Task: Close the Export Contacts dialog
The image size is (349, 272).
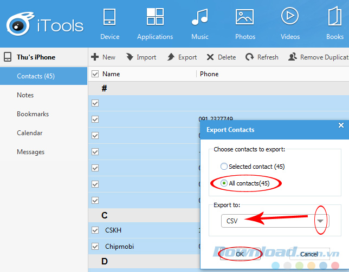Action: [x=341, y=125]
